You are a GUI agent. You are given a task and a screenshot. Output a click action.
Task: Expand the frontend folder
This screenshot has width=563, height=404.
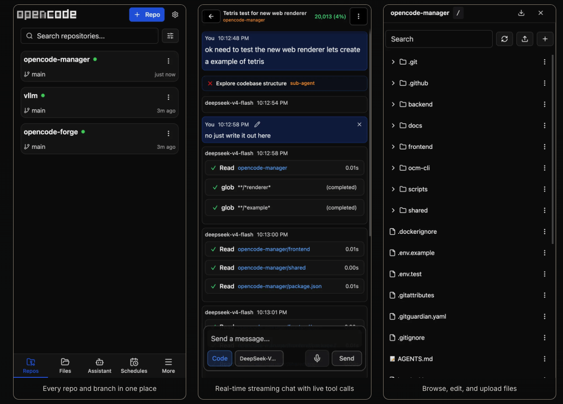(393, 146)
